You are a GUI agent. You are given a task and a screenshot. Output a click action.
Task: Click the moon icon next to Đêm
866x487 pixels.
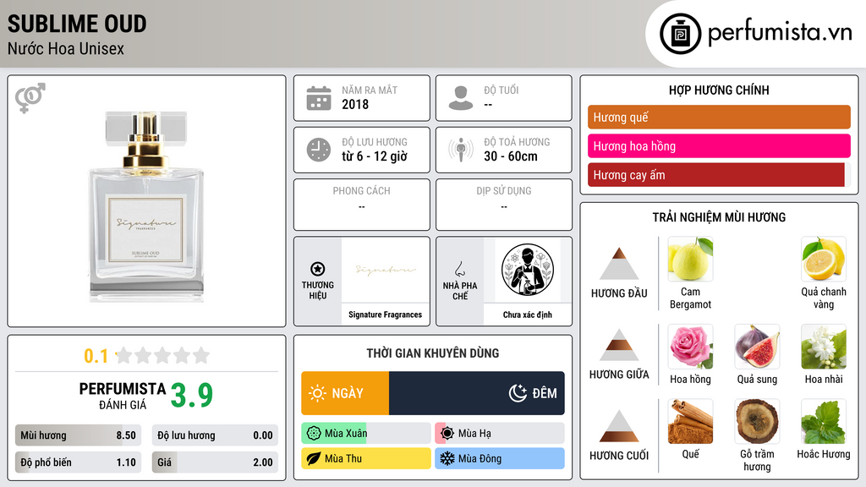[x=518, y=393]
